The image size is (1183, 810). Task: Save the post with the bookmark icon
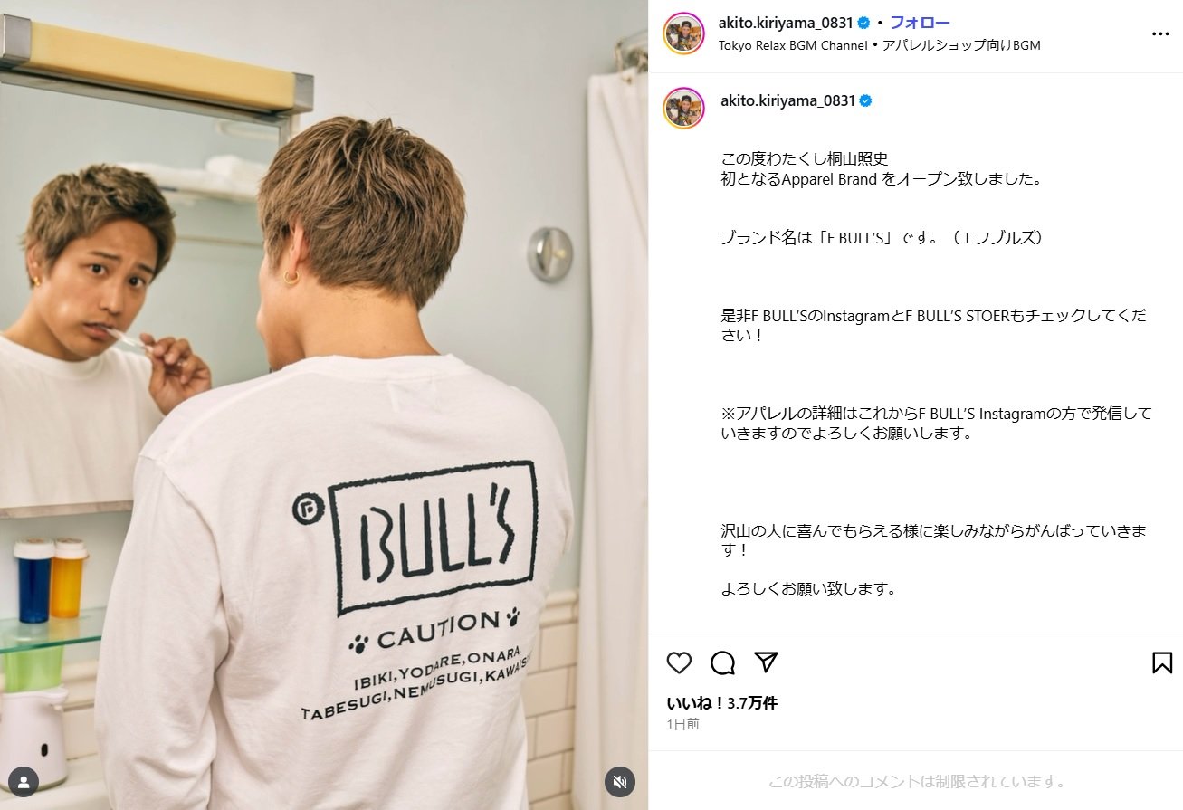coord(1162,663)
